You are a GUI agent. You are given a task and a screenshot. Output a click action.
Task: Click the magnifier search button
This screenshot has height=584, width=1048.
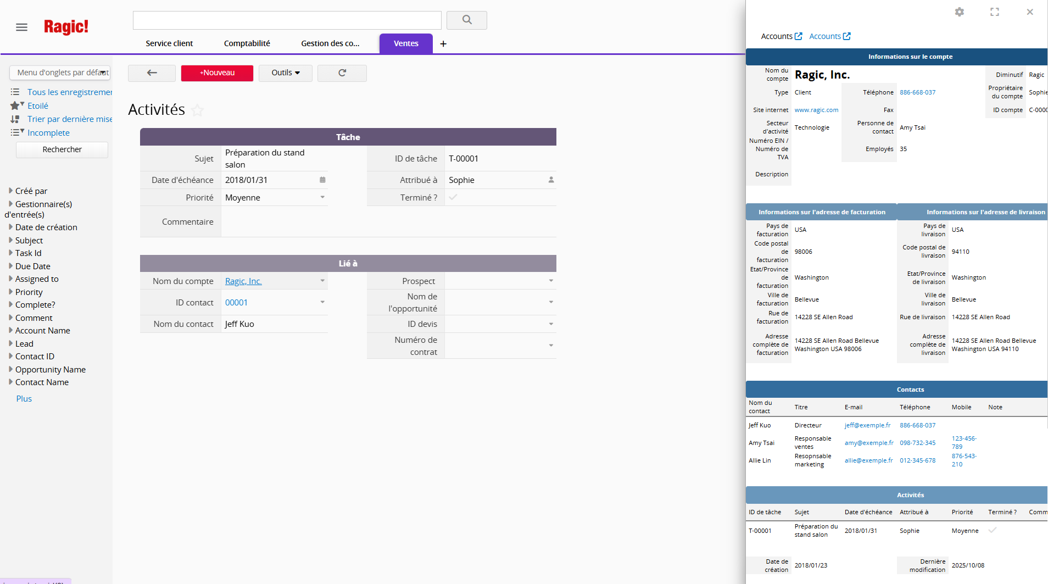[x=466, y=20]
